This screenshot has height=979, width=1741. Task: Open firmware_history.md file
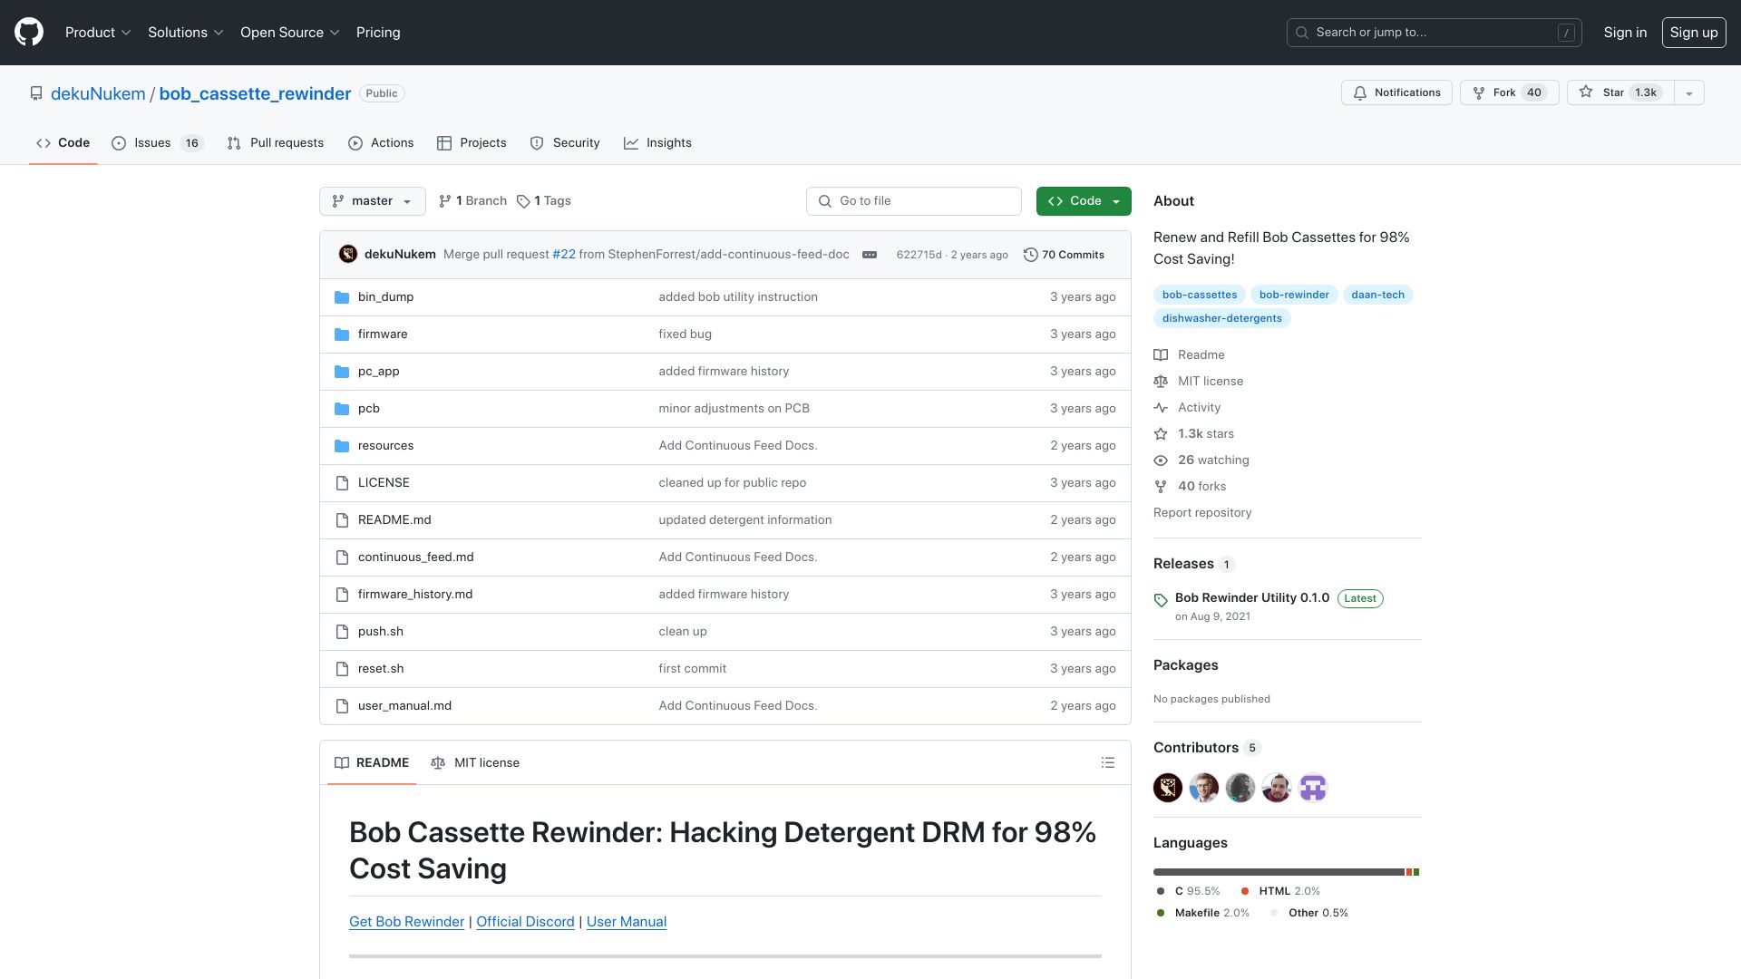(x=415, y=595)
